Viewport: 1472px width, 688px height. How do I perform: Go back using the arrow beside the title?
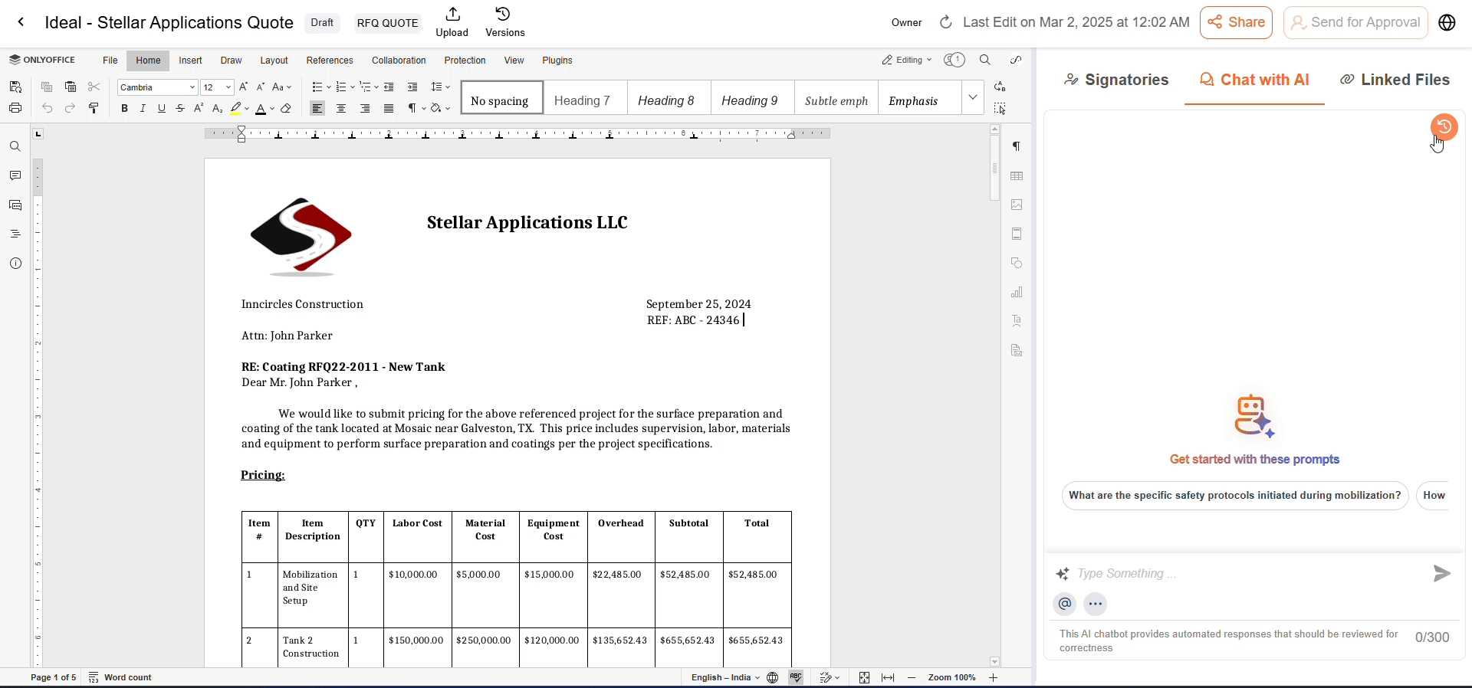(21, 22)
